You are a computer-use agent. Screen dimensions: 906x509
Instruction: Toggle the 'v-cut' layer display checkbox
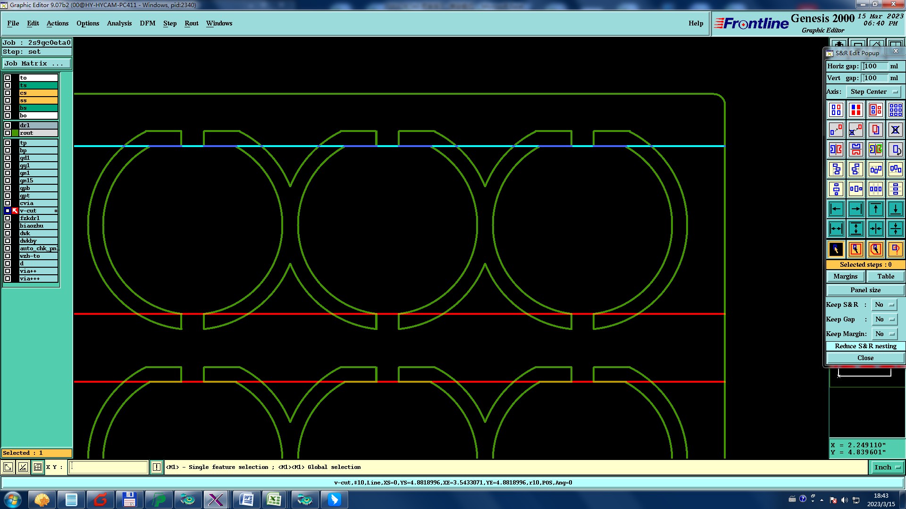click(8, 211)
